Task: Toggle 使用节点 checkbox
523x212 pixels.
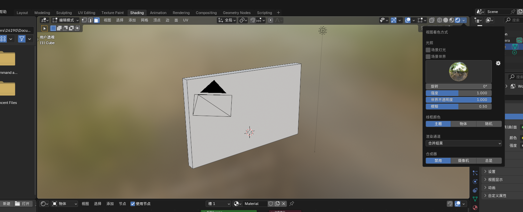Action: (133, 204)
